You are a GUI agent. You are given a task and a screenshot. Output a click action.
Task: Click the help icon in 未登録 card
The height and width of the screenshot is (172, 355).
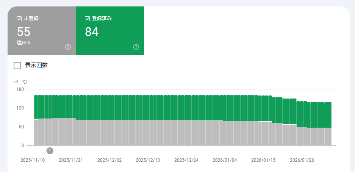click(x=68, y=47)
